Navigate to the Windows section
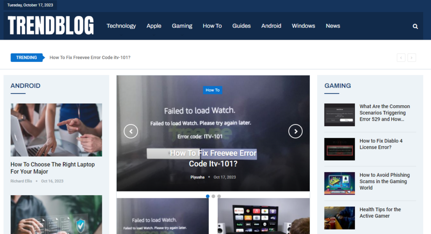Image resolution: width=431 pixels, height=234 pixels. (303, 26)
